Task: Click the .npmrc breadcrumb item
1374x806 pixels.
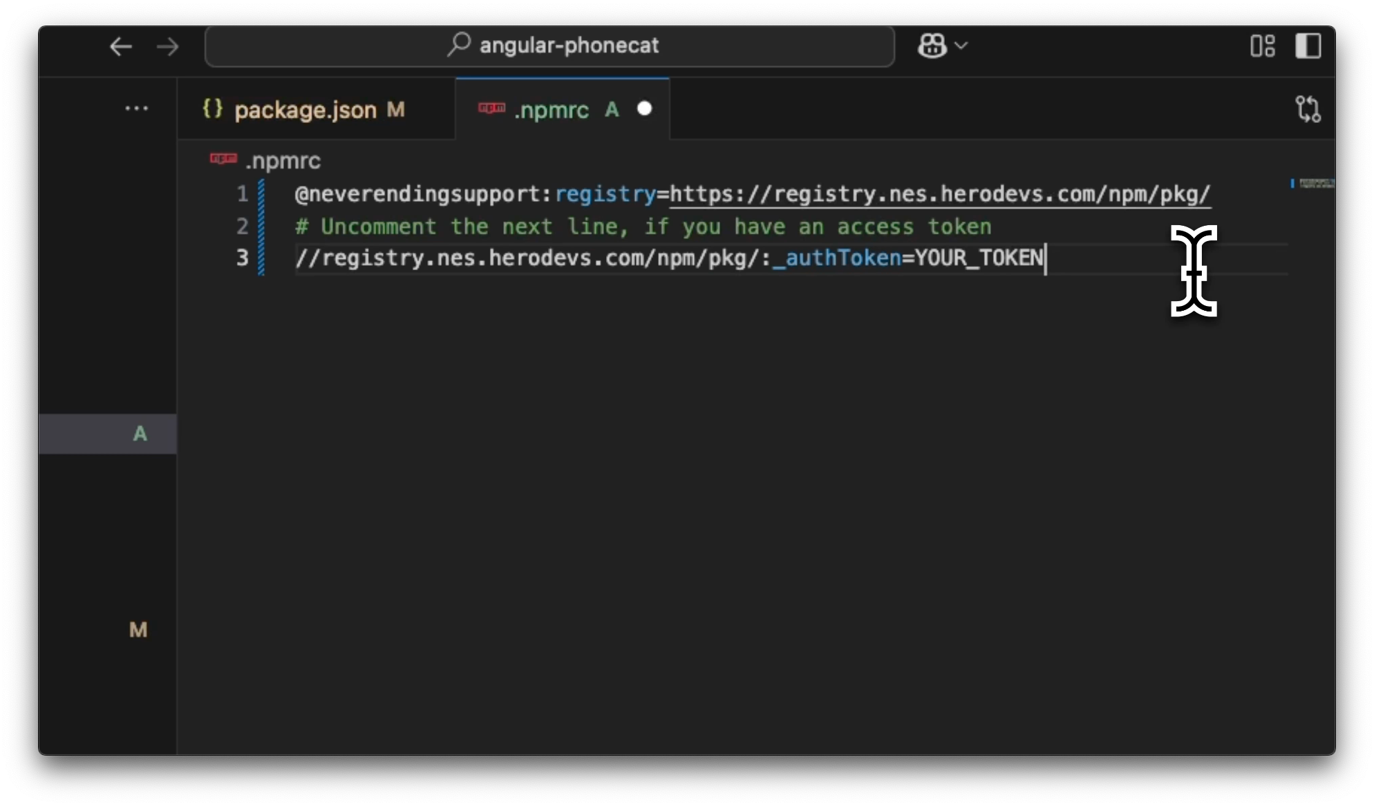Action: (282, 161)
